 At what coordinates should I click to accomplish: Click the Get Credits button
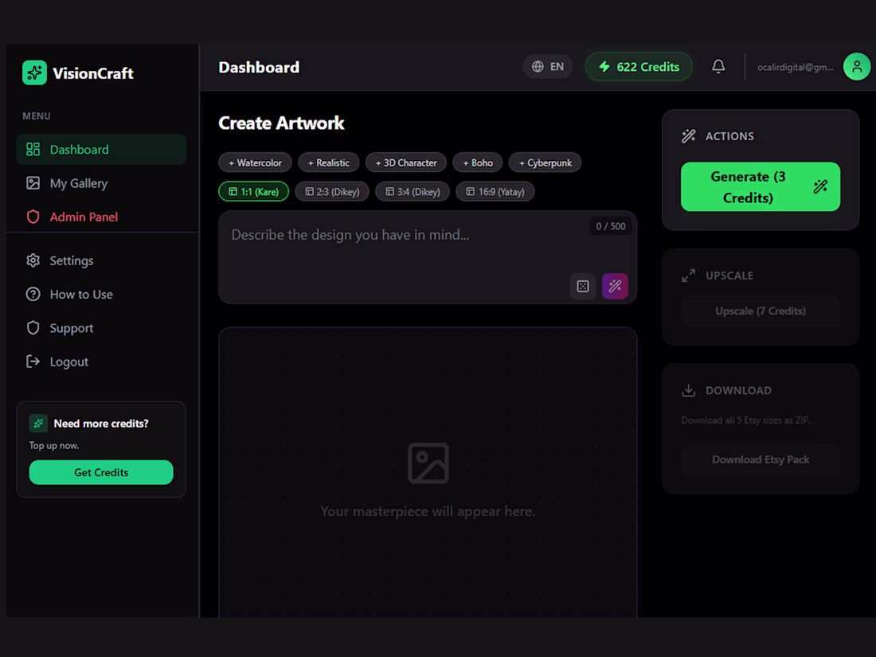coord(101,472)
